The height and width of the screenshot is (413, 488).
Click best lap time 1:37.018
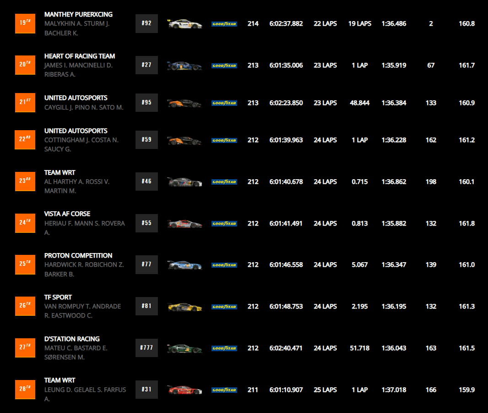[x=394, y=390]
